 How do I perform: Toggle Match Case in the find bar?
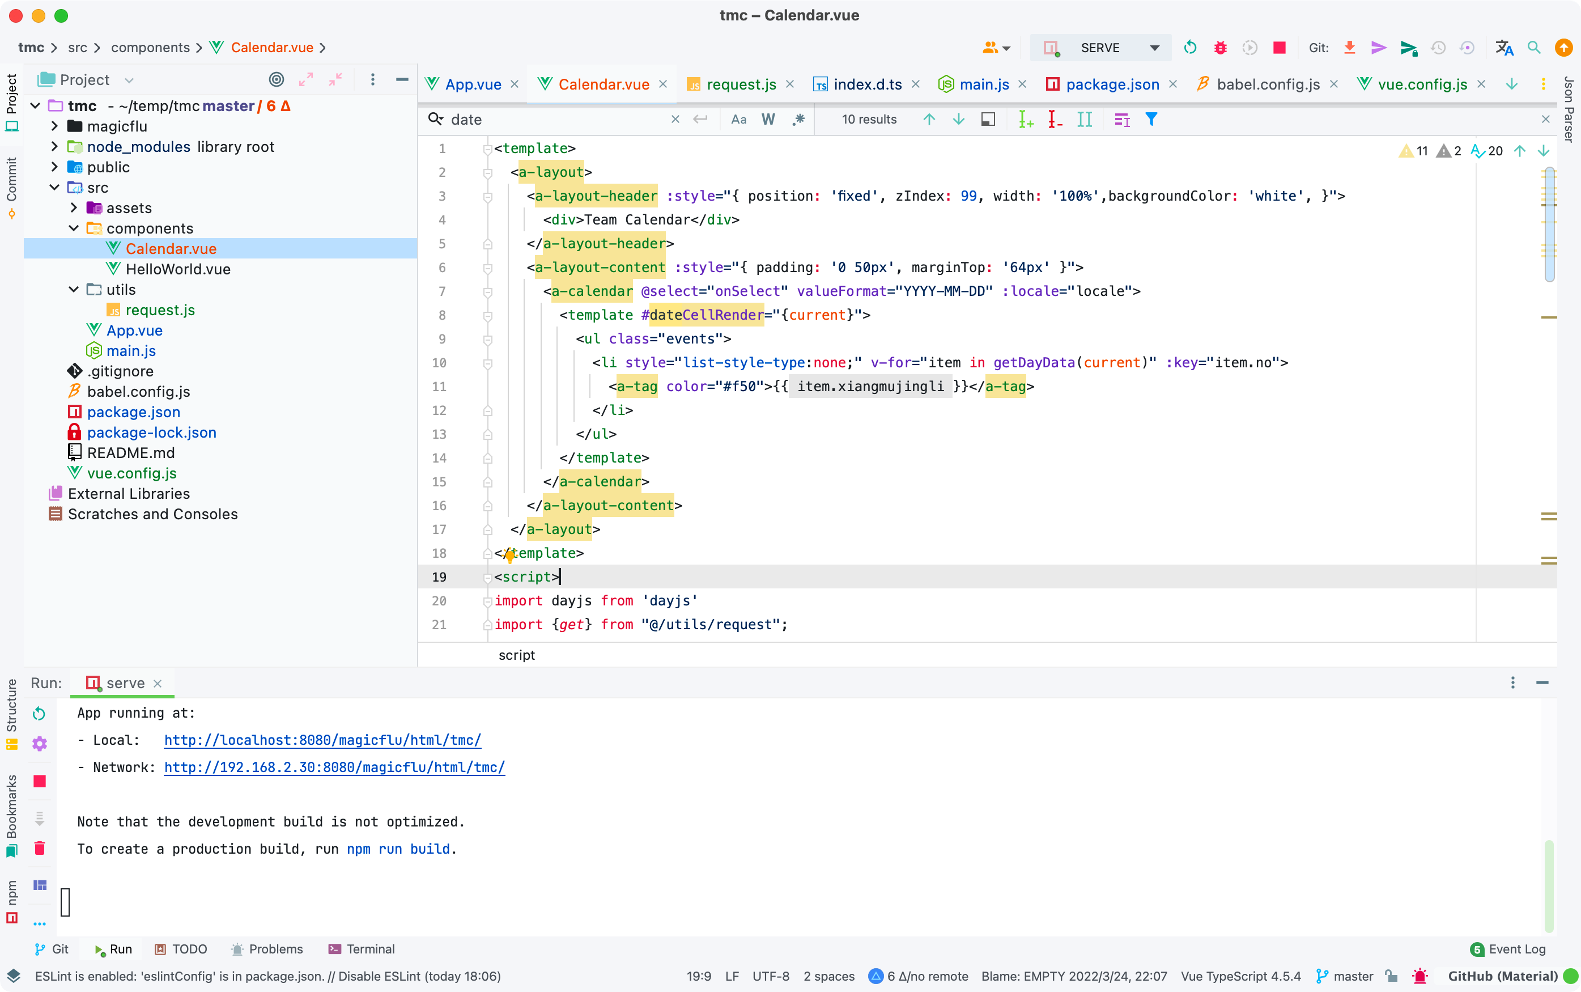point(738,120)
